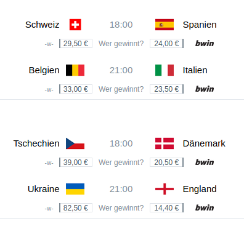The height and width of the screenshot is (229, 244).
Task: Click the Ukraine flag icon
Action: tap(75, 189)
